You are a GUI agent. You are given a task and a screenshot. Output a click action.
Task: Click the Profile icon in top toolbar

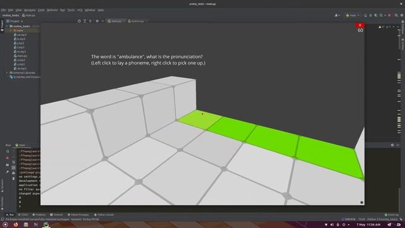[382, 15]
